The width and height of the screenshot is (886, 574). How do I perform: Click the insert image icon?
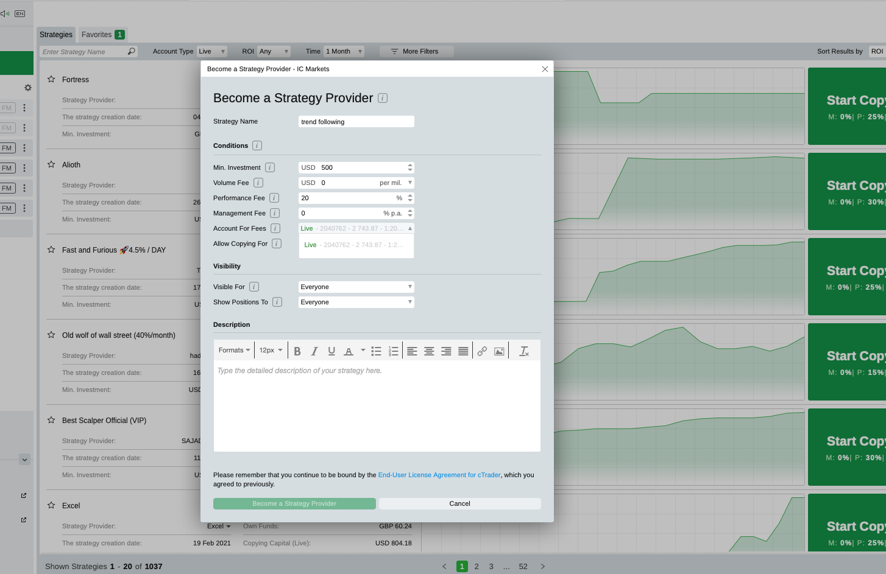tap(499, 351)
